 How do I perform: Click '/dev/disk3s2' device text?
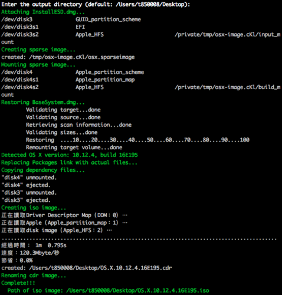point(20,35)
